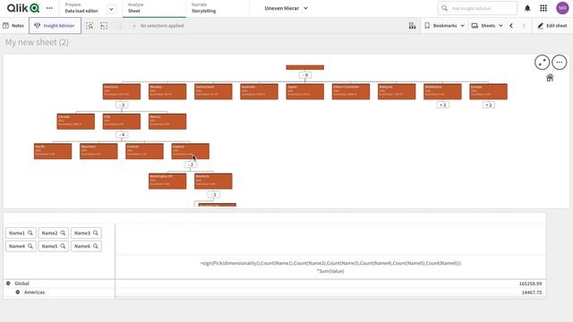This screenshot has width=573, height=322.
Task: Collapse the Global pivot row
Action: (x=8, y=284)
